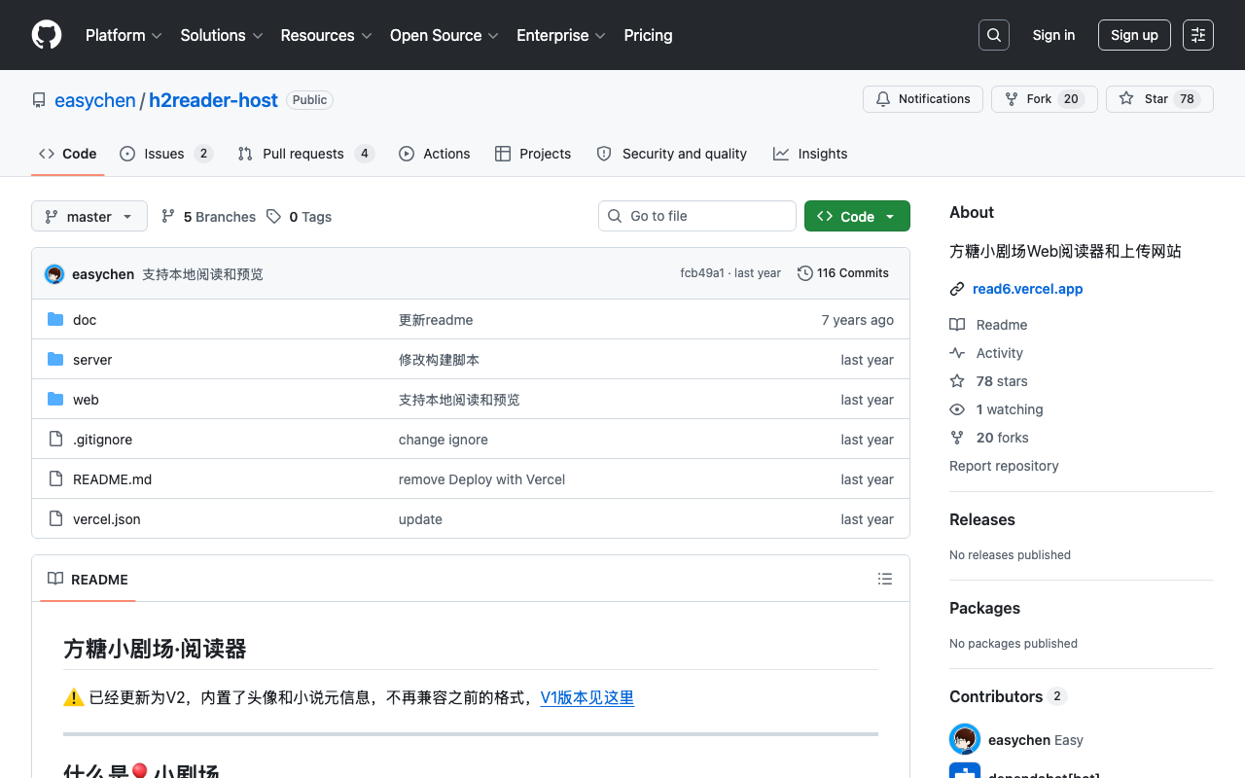Open easychen contributor avatar
The height and width of the screenshot is (778, 1245).
[x=965, y=739]
